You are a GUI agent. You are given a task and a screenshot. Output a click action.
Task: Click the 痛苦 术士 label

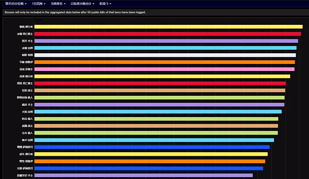pos(27,104)
